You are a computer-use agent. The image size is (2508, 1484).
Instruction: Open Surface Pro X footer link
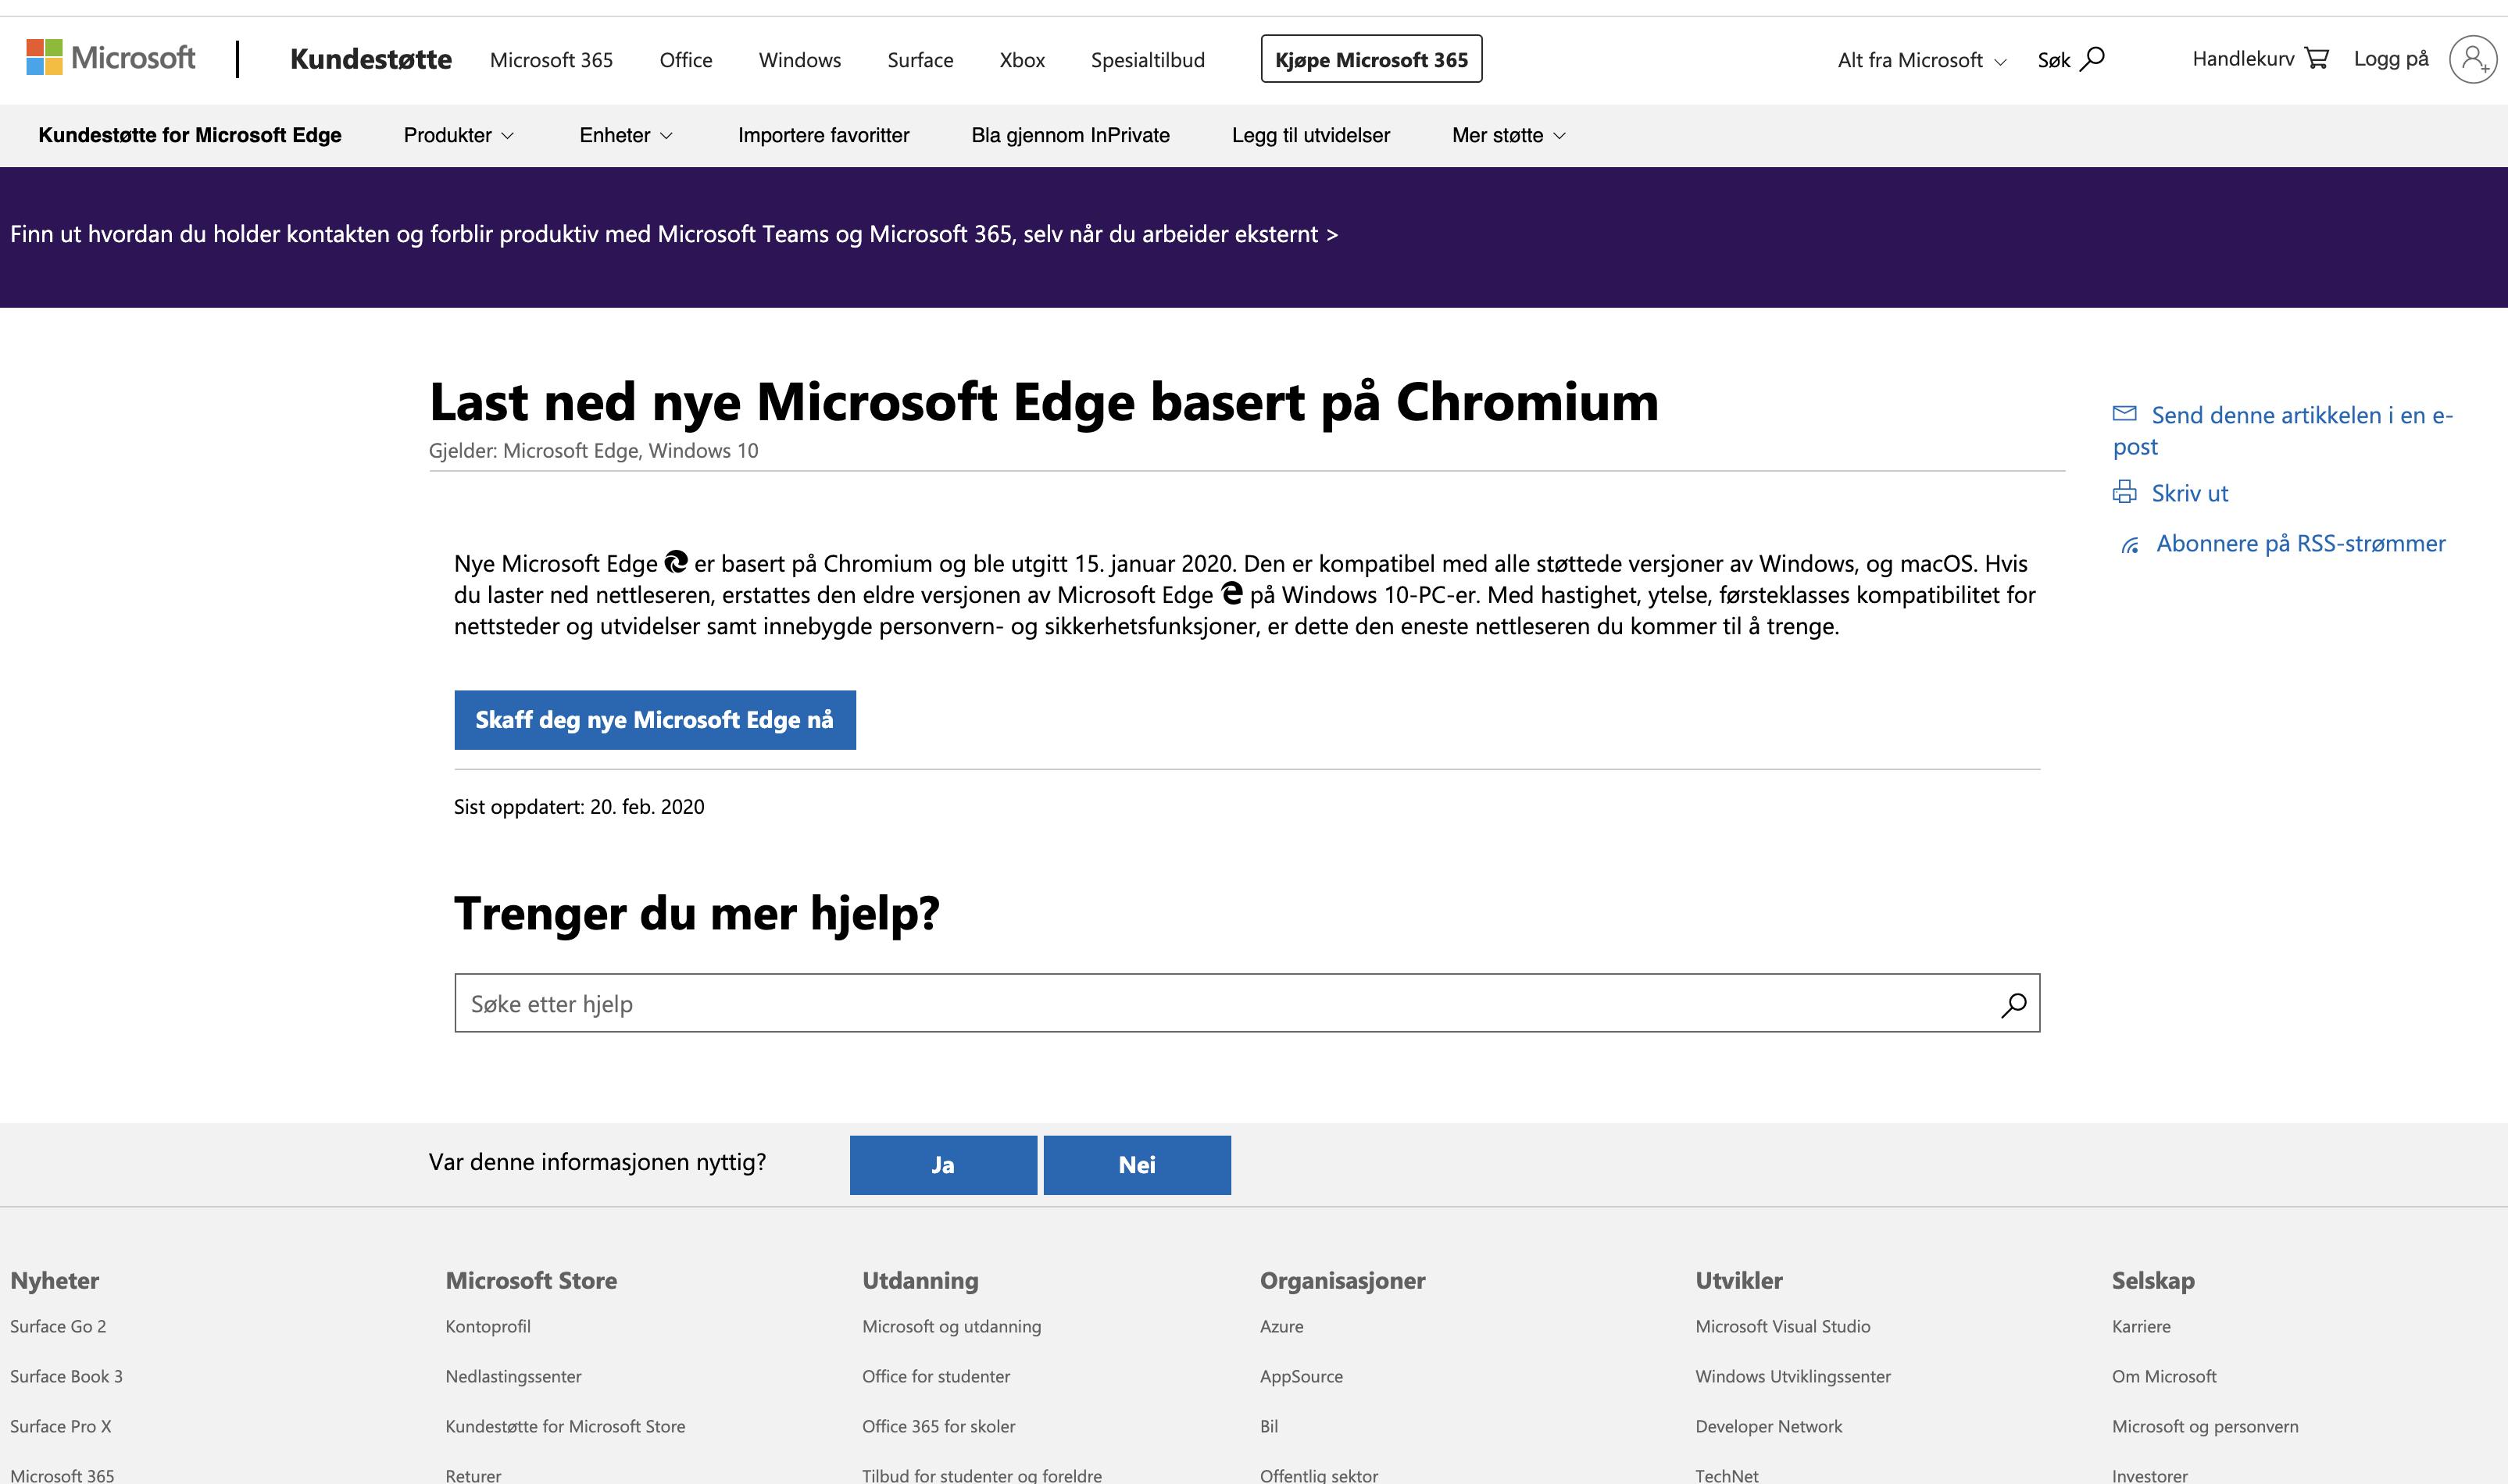click(60, 1426)
